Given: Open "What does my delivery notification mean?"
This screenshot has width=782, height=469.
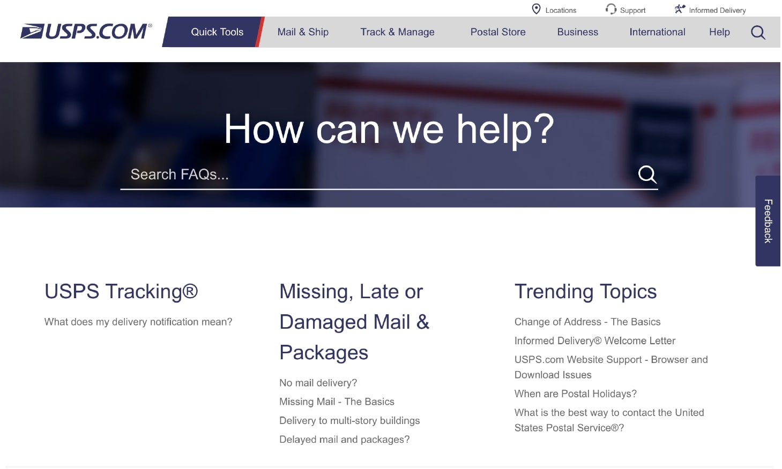Looking at the screenshot, I should pyautogui.click(x=138, y=322).
